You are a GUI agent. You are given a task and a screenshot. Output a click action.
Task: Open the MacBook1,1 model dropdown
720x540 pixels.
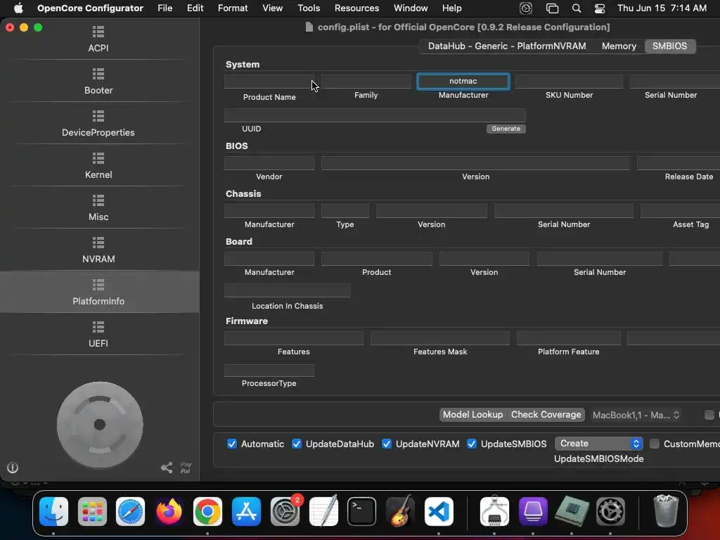tap(636, 415)
